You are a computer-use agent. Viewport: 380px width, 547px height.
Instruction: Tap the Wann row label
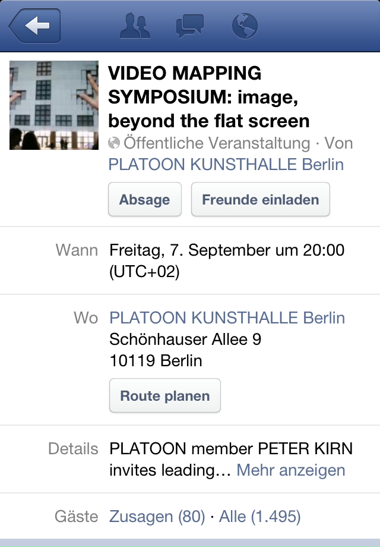click(x=77, y=250)
